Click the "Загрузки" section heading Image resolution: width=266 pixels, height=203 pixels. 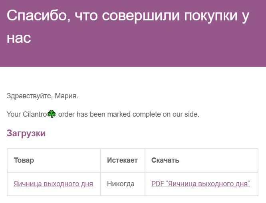click(26, 133)
